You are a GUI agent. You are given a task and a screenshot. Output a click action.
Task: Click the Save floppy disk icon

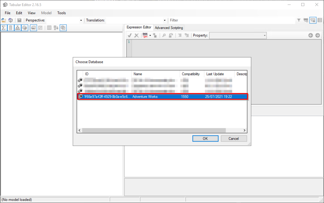[x=19, y=20]
